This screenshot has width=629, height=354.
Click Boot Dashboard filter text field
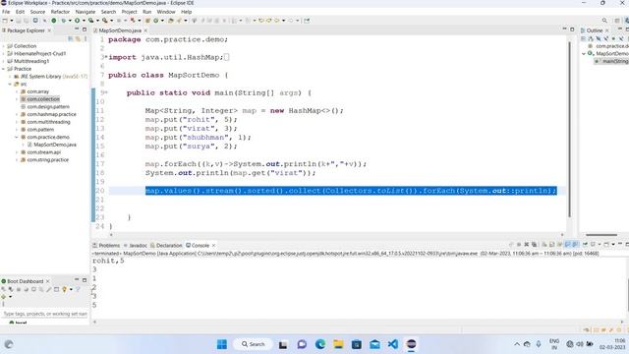[x=44, y=314]
